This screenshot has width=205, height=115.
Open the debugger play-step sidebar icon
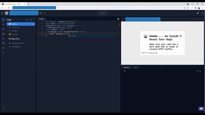click(x=3, y=29)
